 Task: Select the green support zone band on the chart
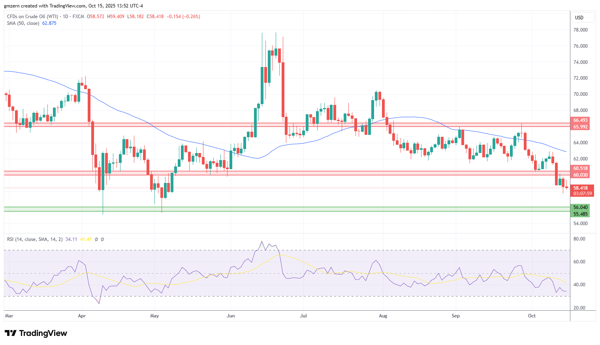pos(287,209)
